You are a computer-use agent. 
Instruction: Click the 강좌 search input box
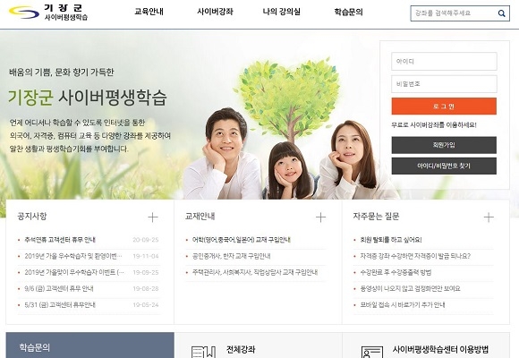point(454,13)
